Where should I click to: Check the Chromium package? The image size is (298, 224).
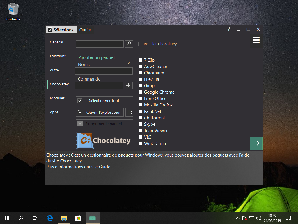141,73
